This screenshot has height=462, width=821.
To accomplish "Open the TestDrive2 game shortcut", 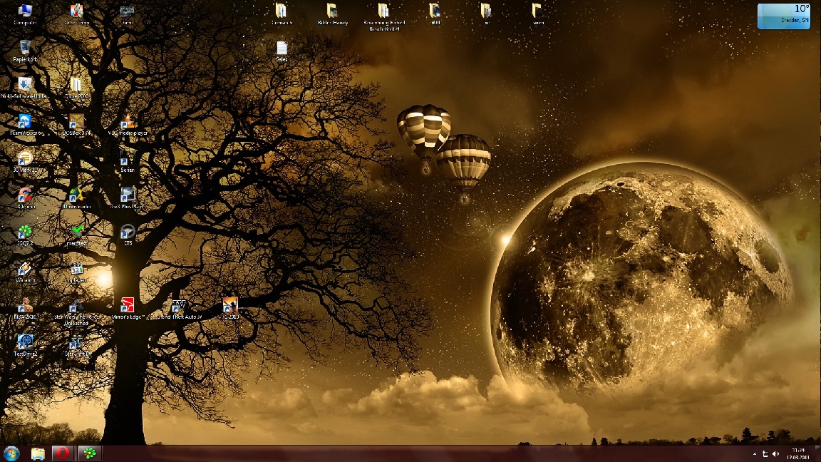I will coord(25,343).
